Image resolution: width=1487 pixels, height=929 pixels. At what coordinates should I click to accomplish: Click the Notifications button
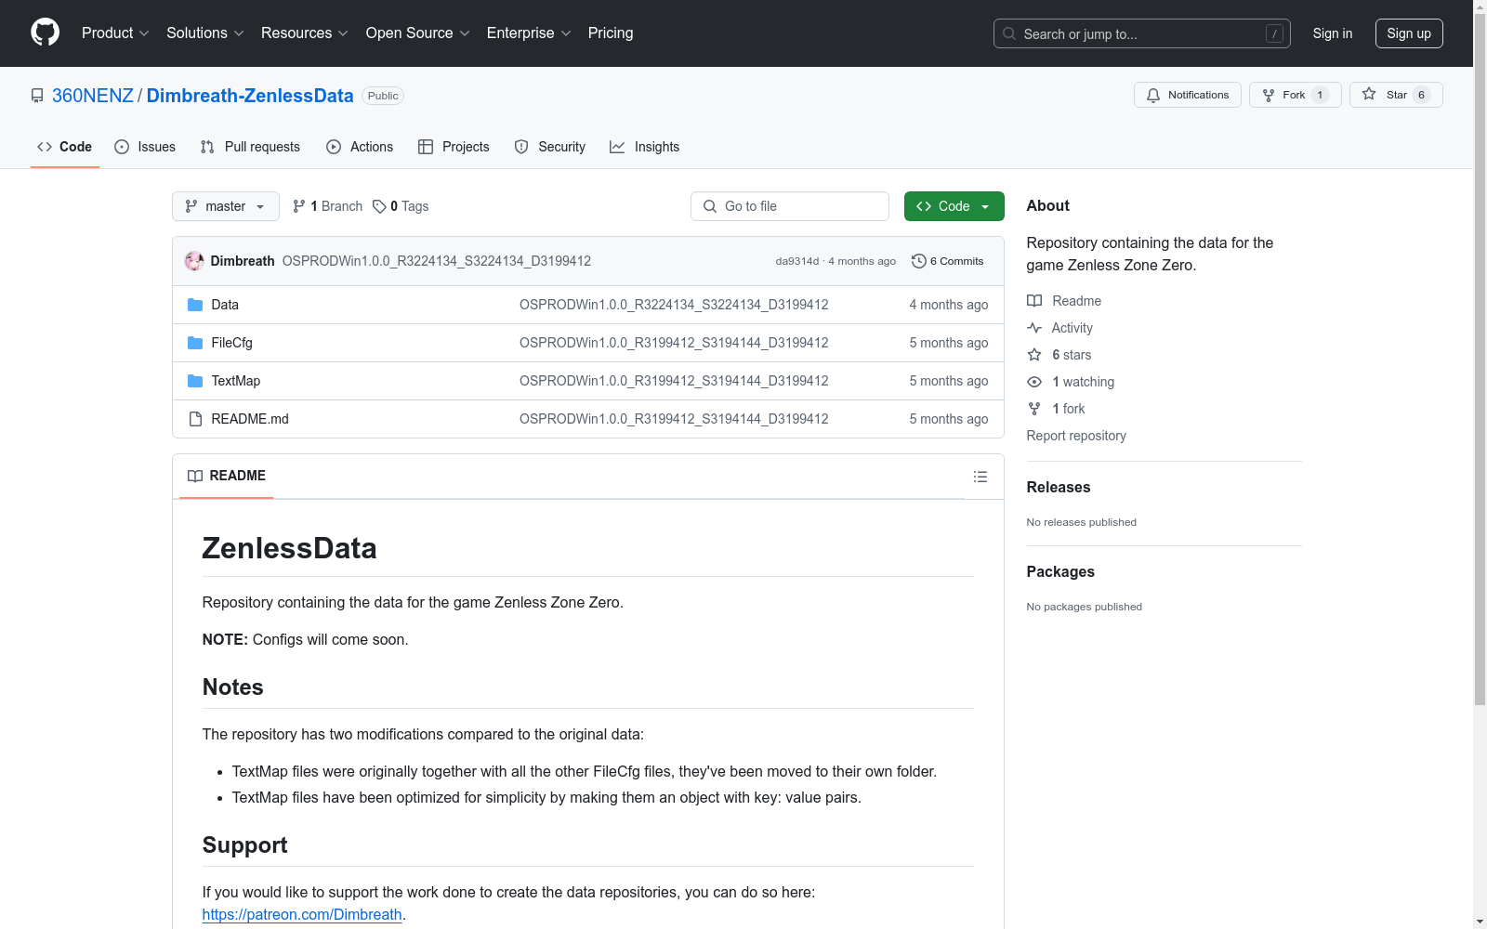point(1188,95)
